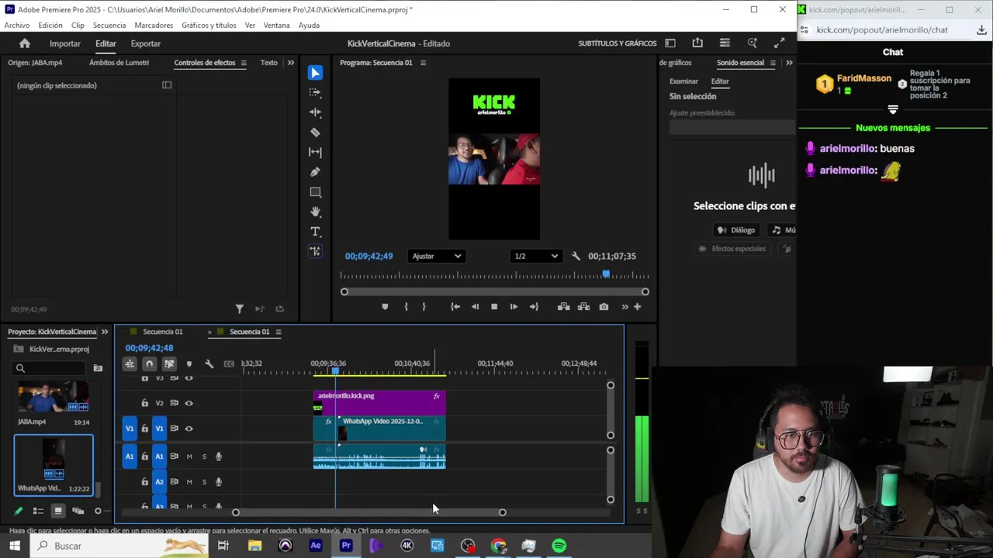
Task: Open the Secuencia menu
Action: point(109,25)
